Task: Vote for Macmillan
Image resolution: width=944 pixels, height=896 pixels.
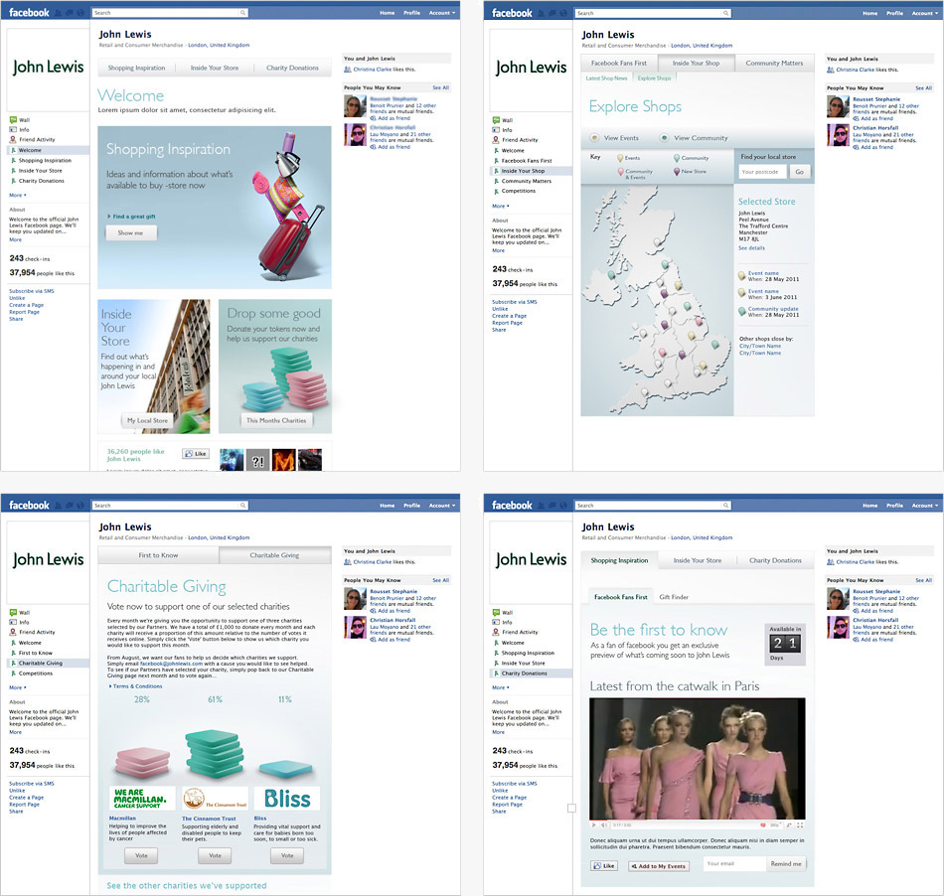Action: coord(141,855)
